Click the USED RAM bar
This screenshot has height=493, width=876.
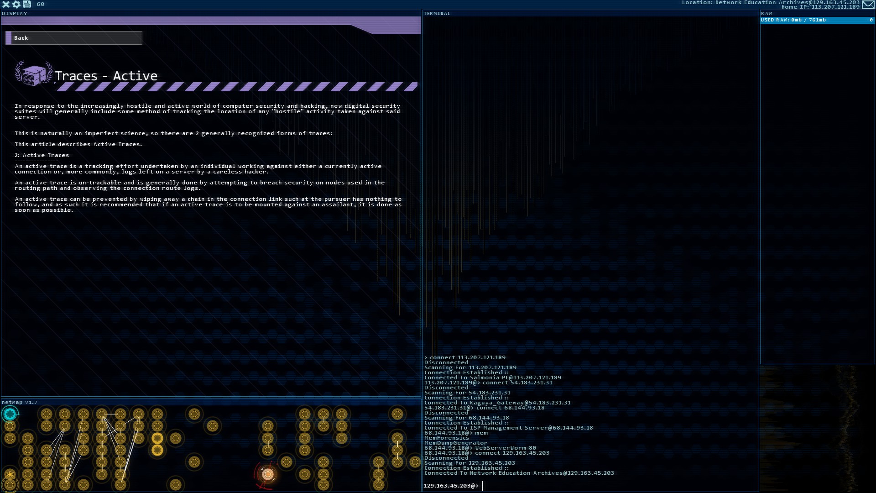(817, 20)
